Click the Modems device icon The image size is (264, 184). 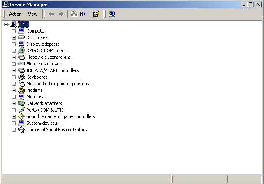[21, 90]
